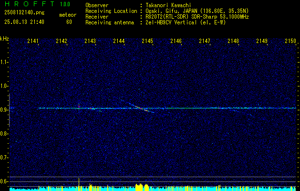300x191 pixels.
Task: Click the 1.0 kHz frequency label
Action: click(x=4, y=86)
